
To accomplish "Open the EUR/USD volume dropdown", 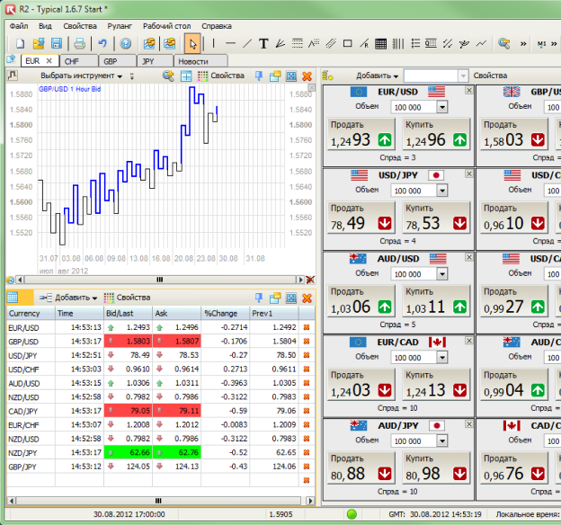I will (x=442, y=107).
